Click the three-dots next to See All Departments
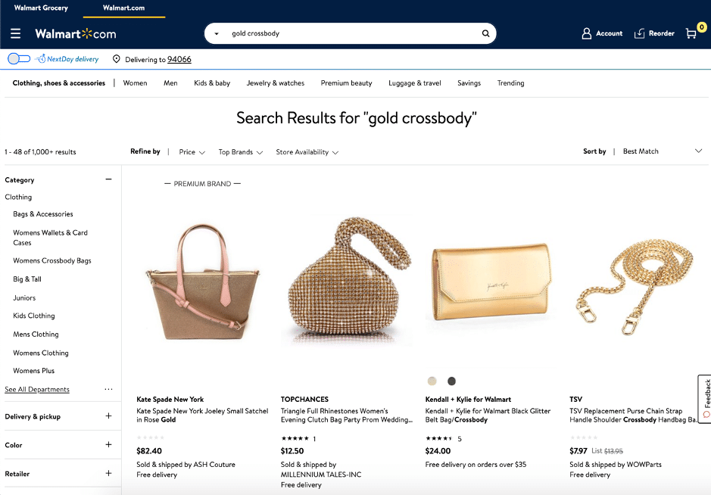 (108, 389)
